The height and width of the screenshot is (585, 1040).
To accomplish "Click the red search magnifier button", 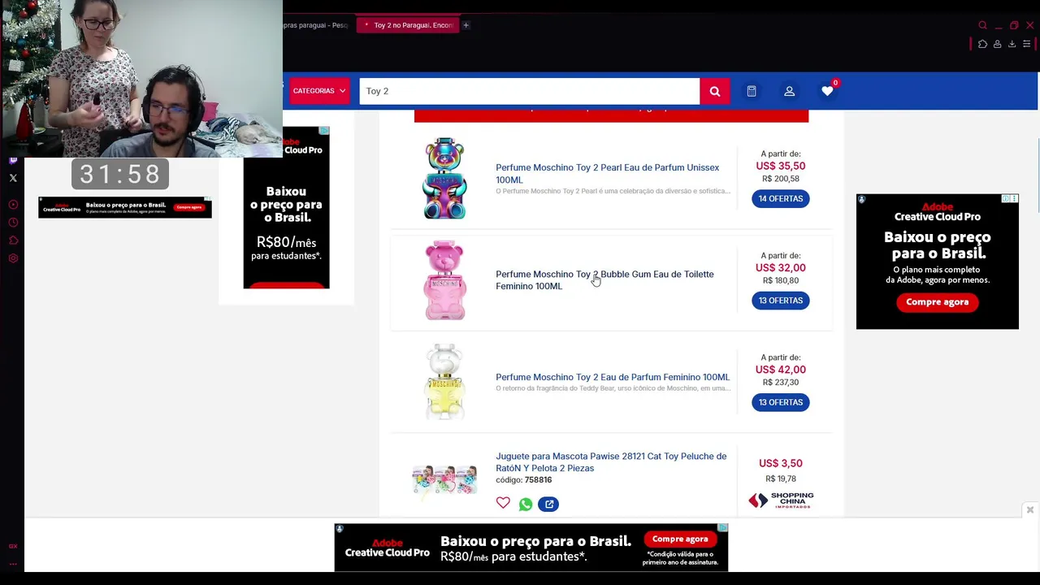I will (x=714, y=91).
